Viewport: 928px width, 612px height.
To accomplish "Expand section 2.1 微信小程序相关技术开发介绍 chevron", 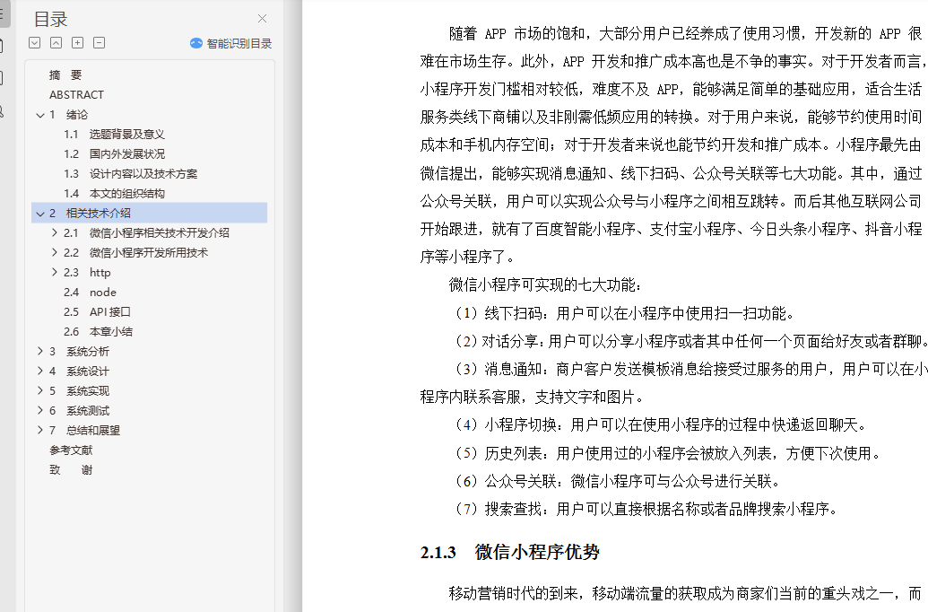I will 55,232.
